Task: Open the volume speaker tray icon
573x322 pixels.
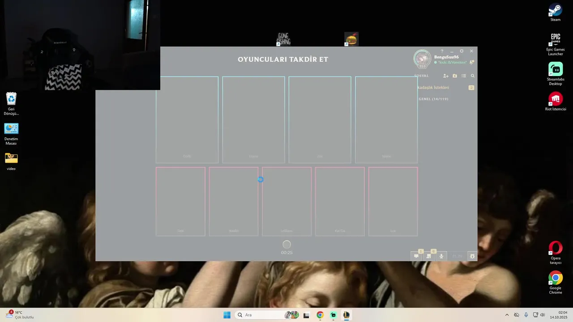Action: (x=543, y=315)
